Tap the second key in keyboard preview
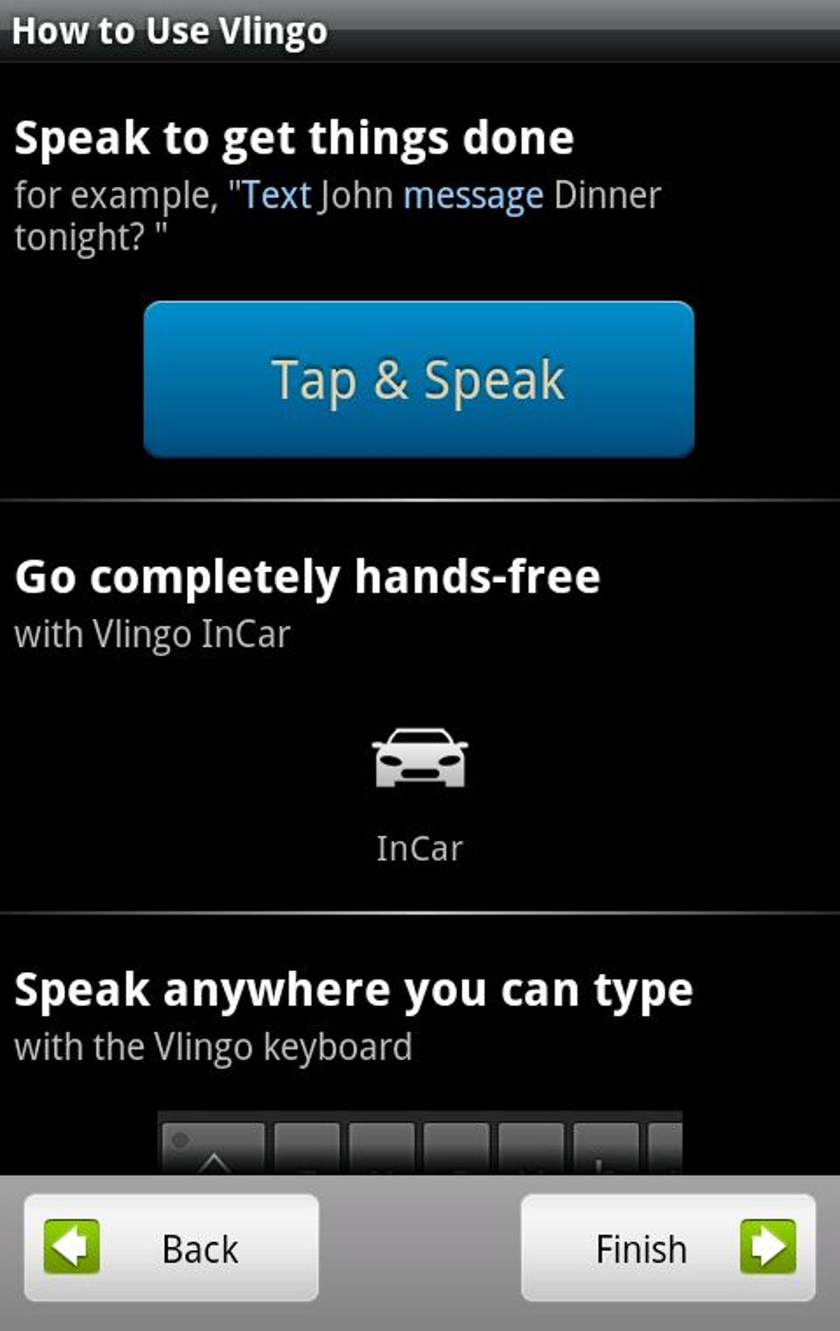The width and height of the screenshot is (840, 1331). (306, 1148)
